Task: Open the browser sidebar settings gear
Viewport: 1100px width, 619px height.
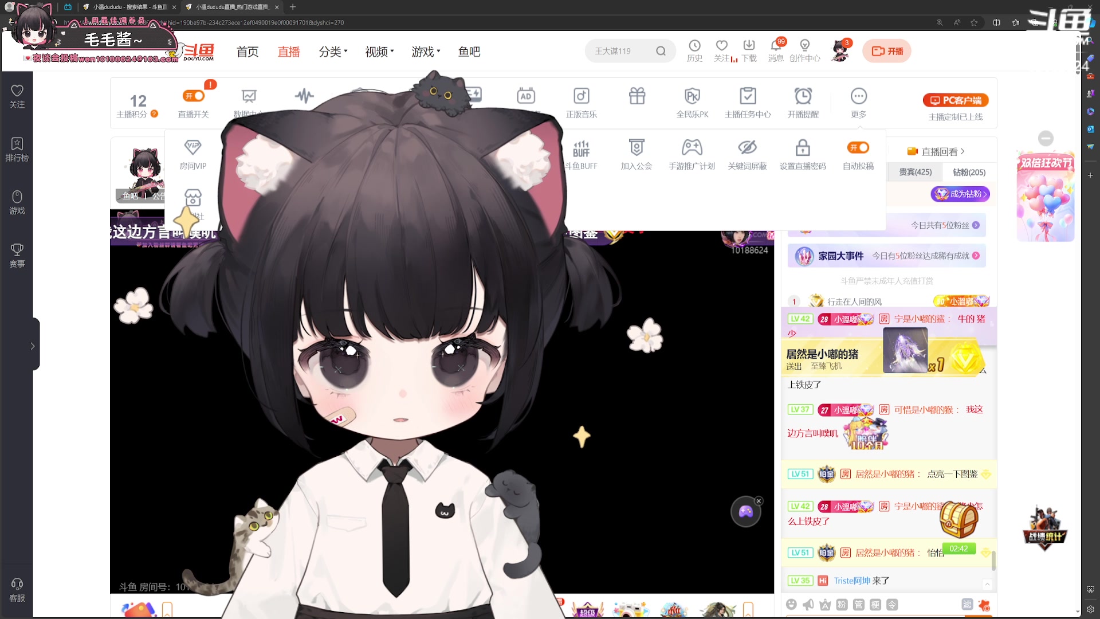Action: [x=1090, y=609]
